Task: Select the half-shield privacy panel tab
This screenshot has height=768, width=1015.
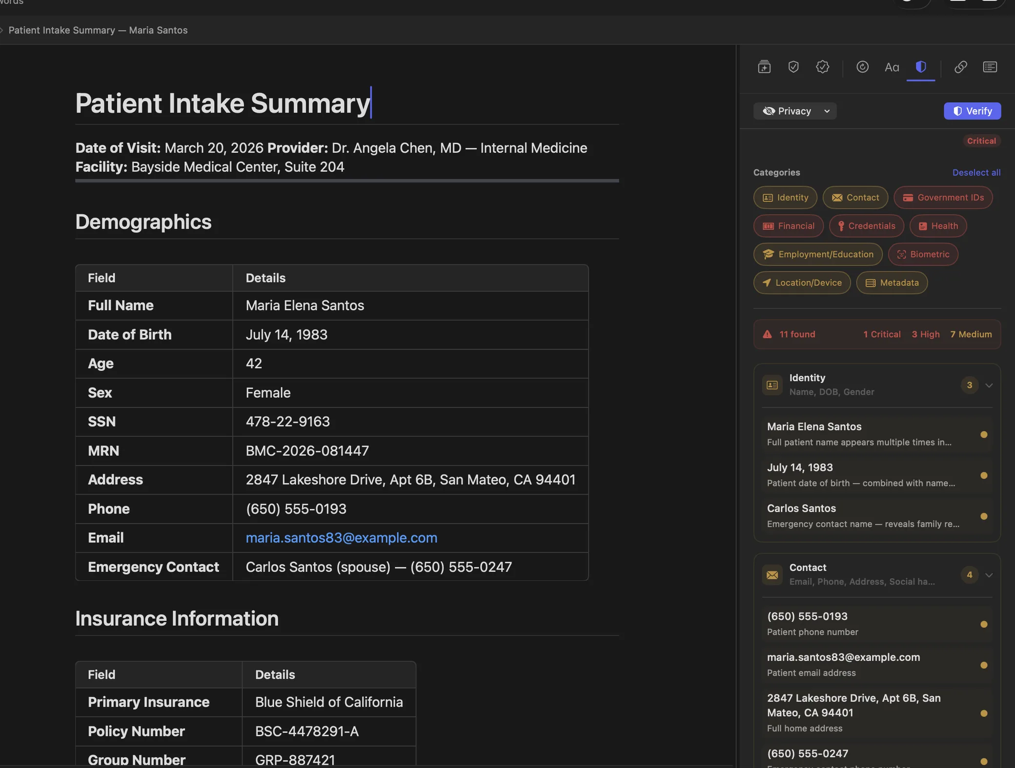Action: 921,67
